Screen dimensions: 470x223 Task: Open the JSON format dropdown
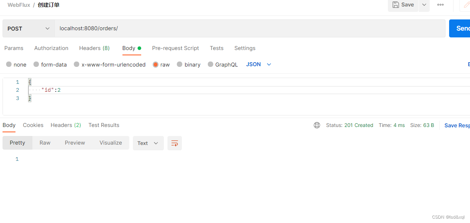click(x=259, y=64)
